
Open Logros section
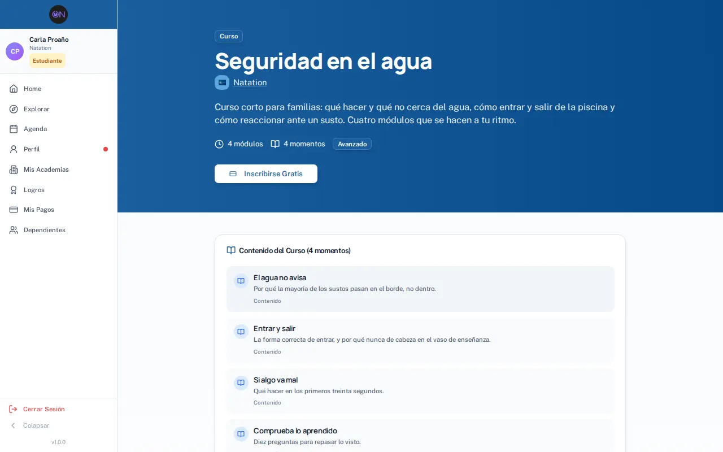[x=59, y=190]
